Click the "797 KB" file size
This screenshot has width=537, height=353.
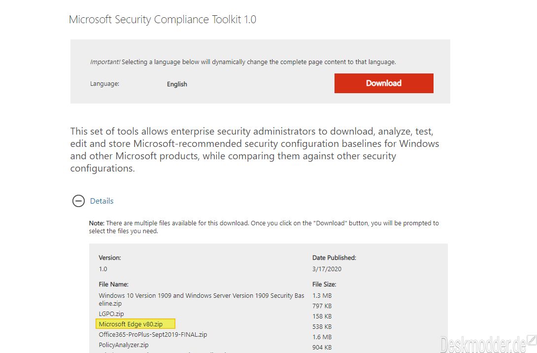click(x=322, y=306)
